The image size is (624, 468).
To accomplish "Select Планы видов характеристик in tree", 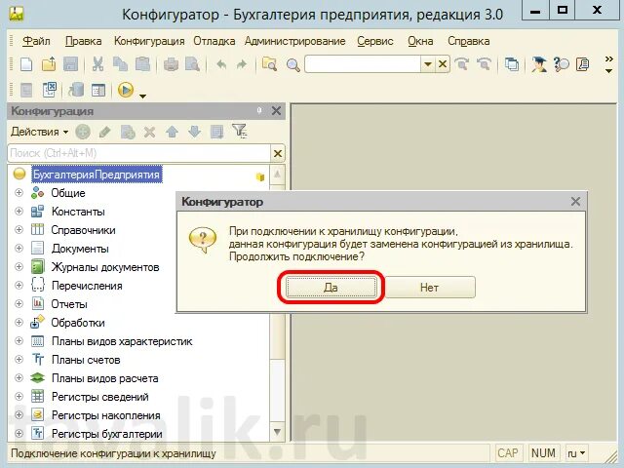I will coord(122,341).
